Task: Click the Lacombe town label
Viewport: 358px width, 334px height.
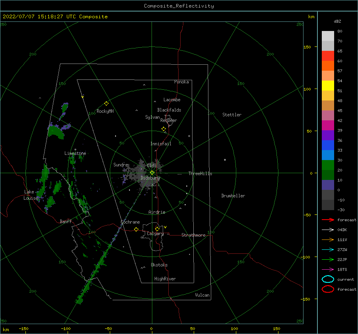Action: point(172,100)
